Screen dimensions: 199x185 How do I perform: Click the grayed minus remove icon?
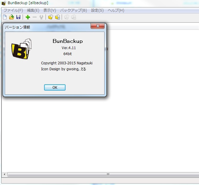(x=35, y=17)
